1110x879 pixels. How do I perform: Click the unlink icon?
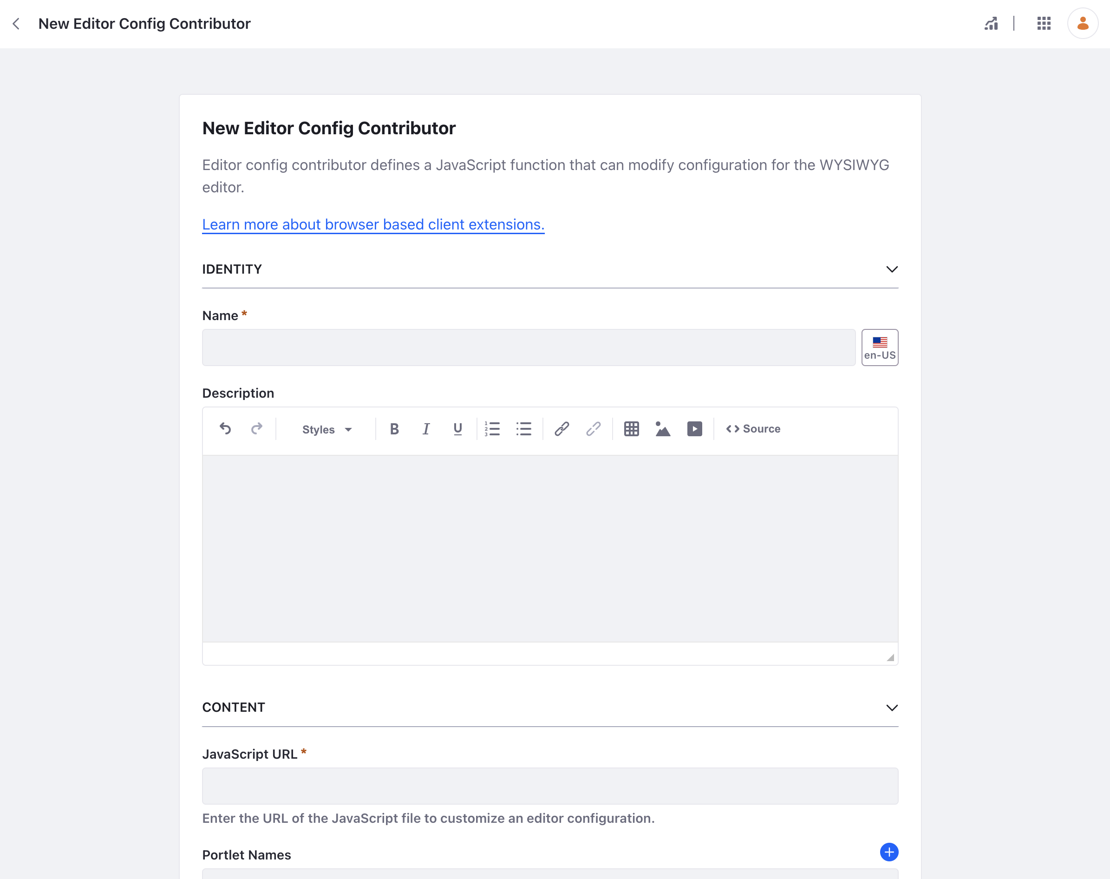593,429
